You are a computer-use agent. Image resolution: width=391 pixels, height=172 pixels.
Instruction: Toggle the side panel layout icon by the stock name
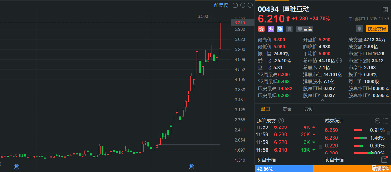tap(385, 10)
